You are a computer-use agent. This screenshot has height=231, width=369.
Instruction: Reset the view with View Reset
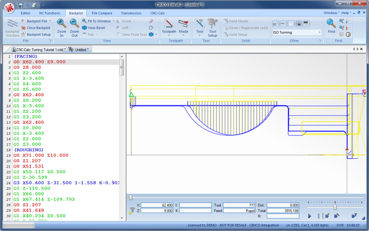[x=93, y=28]
